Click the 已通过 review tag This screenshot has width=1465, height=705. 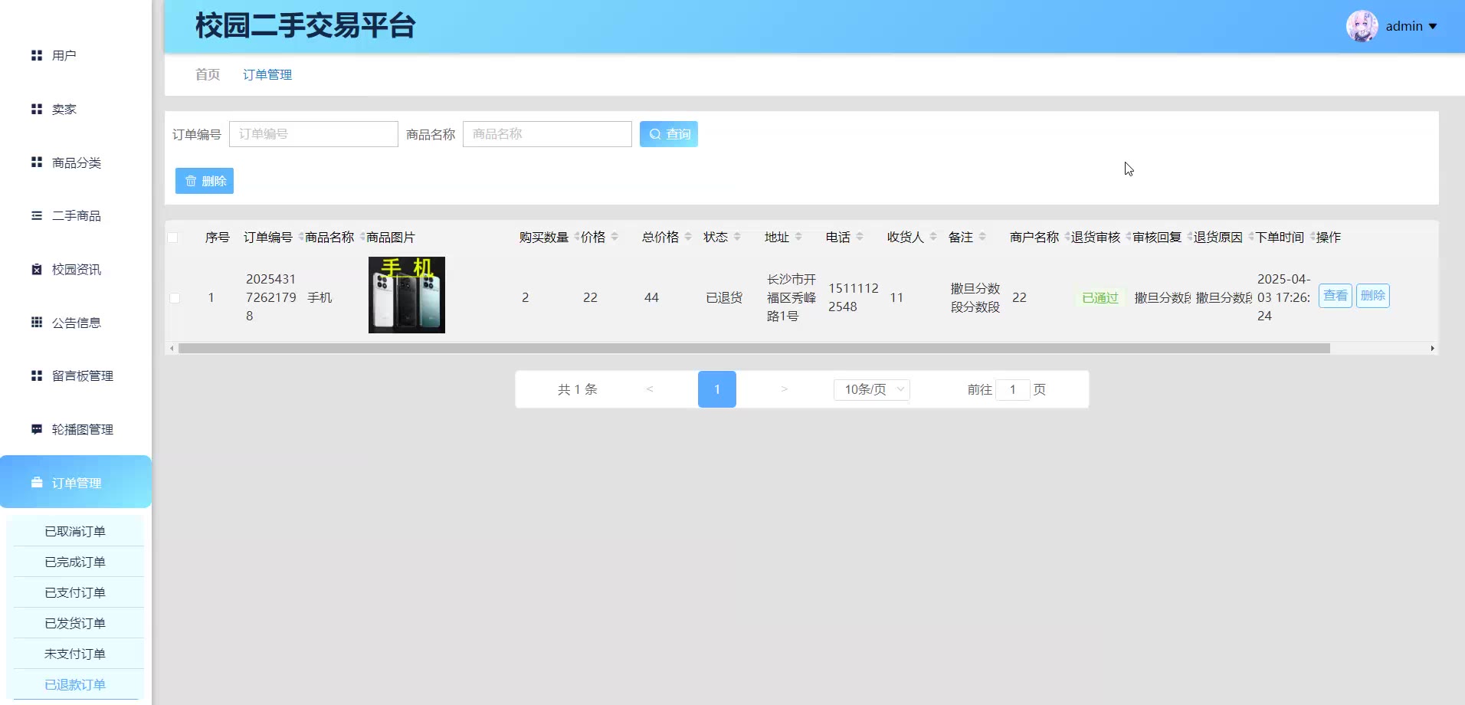(x=1100, y=297)
